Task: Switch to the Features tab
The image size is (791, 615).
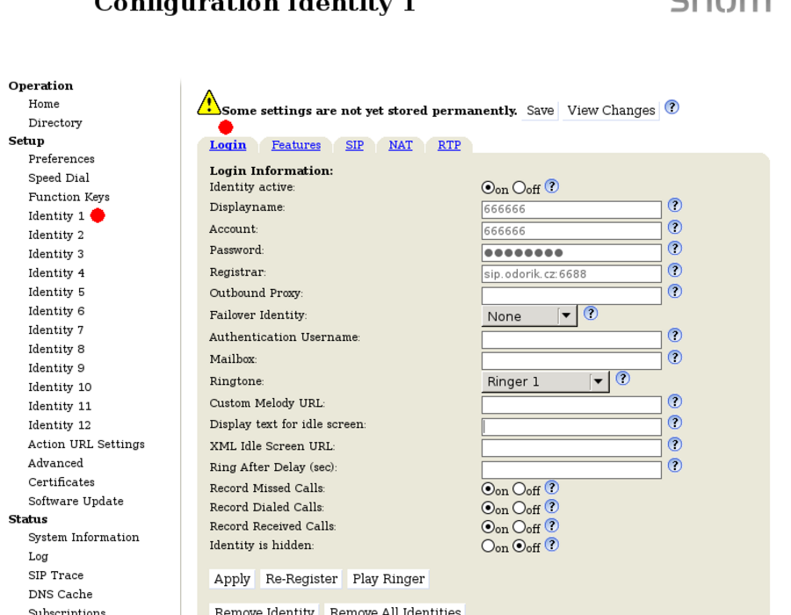Action: point(296,145)
